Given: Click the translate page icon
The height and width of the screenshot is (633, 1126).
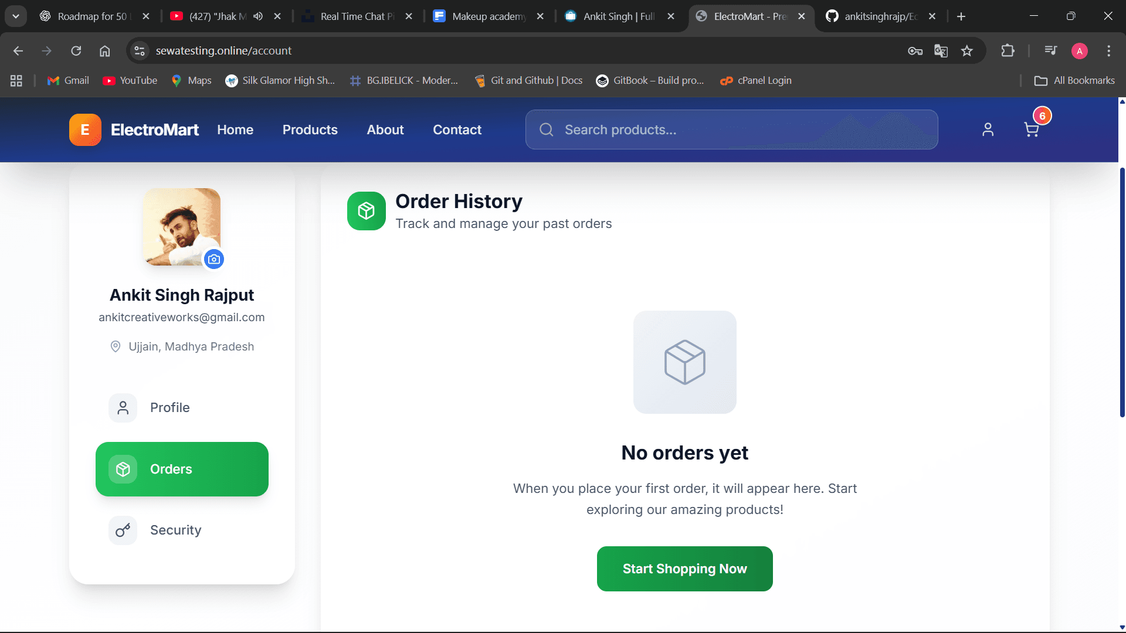Looking at the screenshot, I should point(941,51).
